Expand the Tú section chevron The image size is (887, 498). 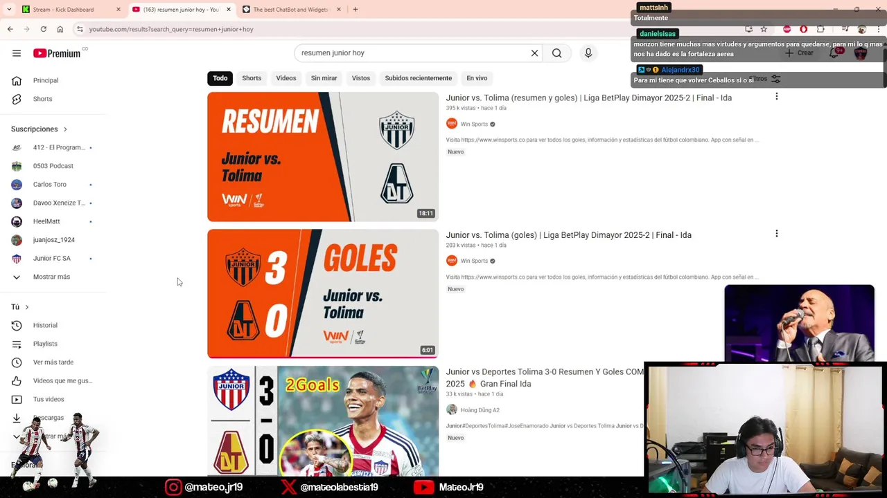coord(27,307)
